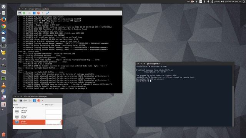
Task: Open the column dropdown arrow beside CPU usage
Action: tap(43, 105)
